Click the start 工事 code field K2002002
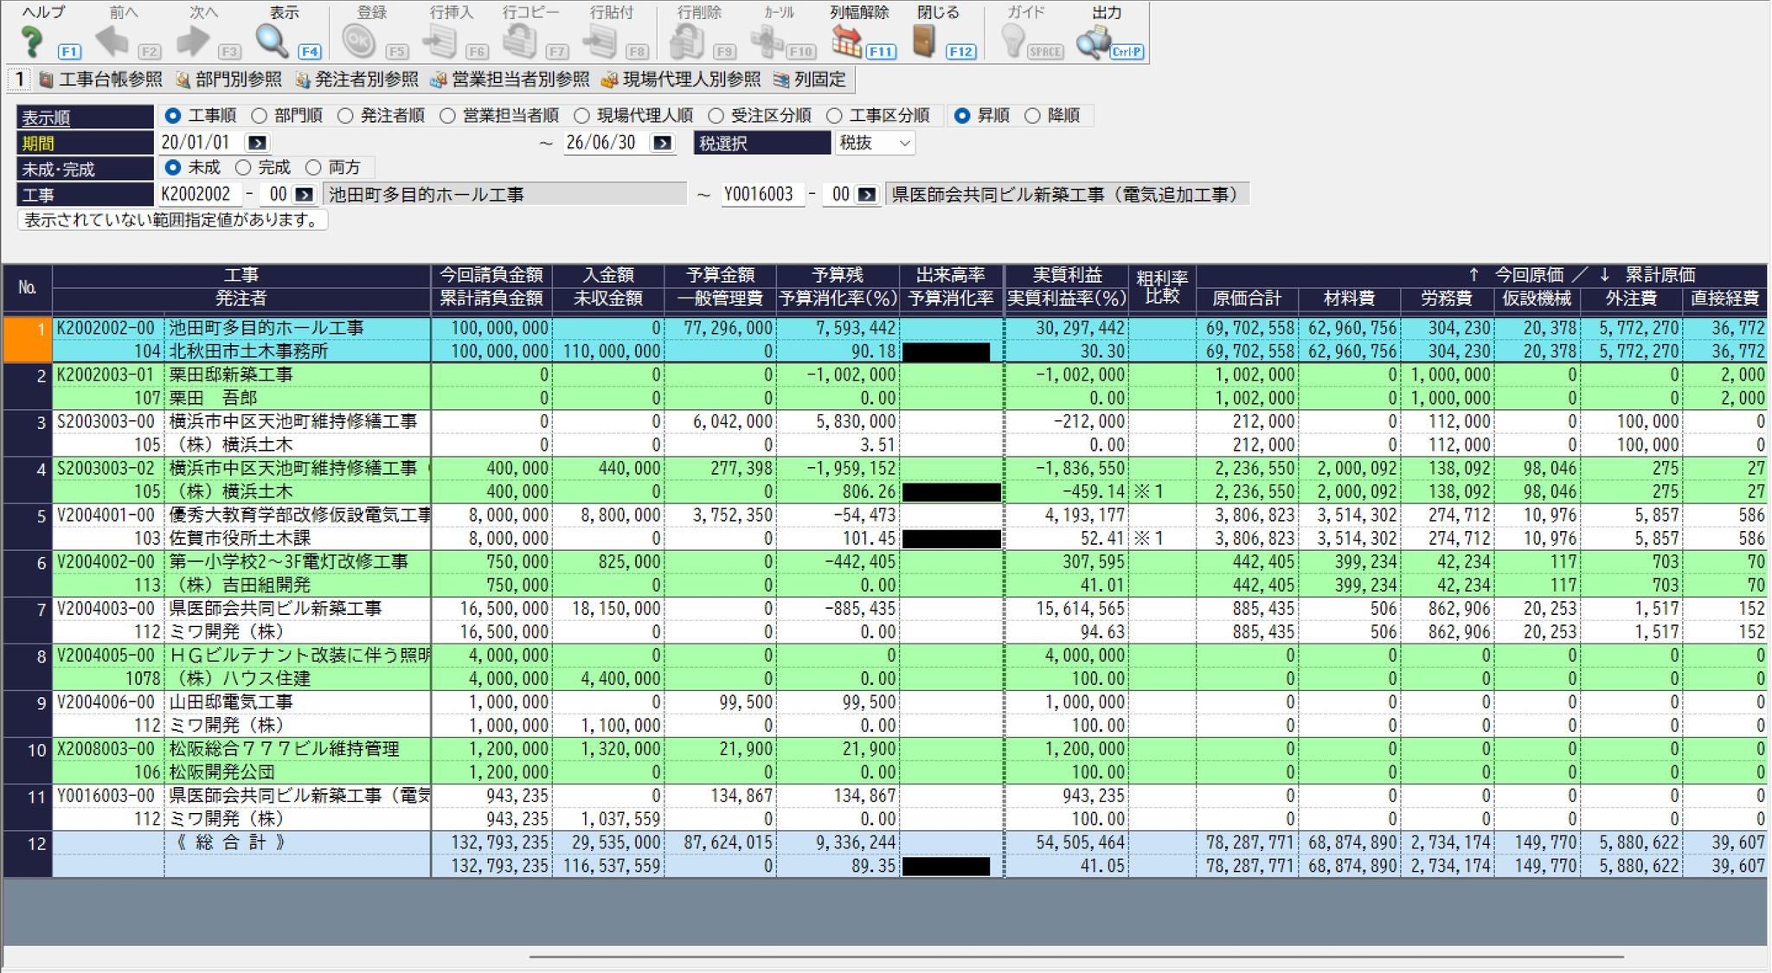The width and height of the screenshot is (1772, 973). tap(198, 195)
